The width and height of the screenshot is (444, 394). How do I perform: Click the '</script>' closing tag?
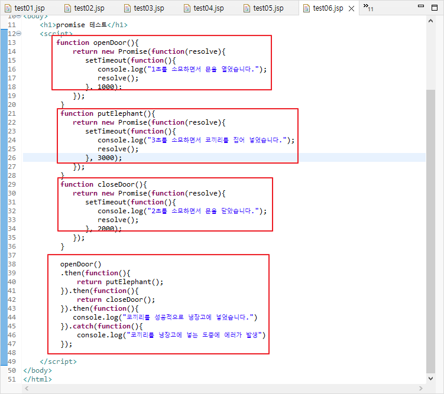59,362
